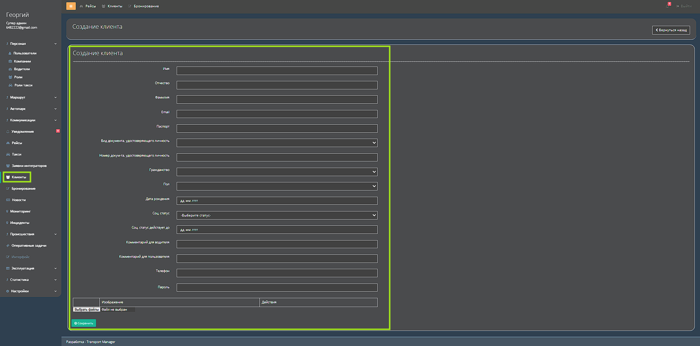The width and height of the screenshot is (700, 346).
Task: Click into the Телефон input field
Action: tap(277, 273)
